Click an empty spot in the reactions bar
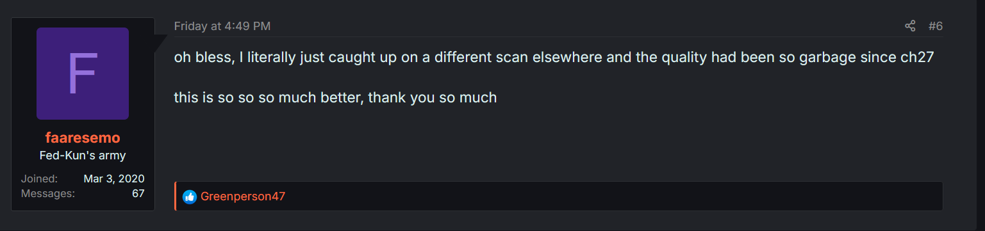The height and width of the screenshot is (231, 985). pyautogui.click(x=609, y=196)
